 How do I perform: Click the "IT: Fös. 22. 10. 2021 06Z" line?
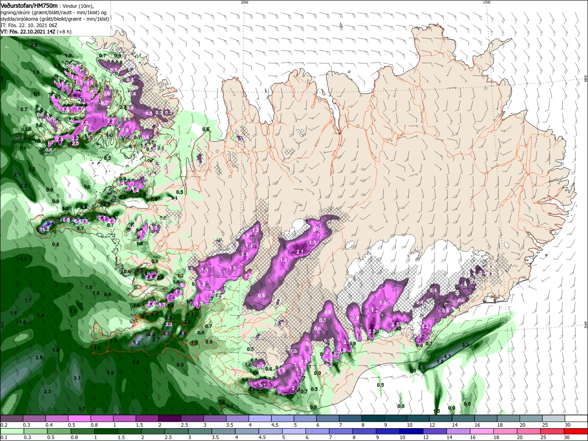29,25
